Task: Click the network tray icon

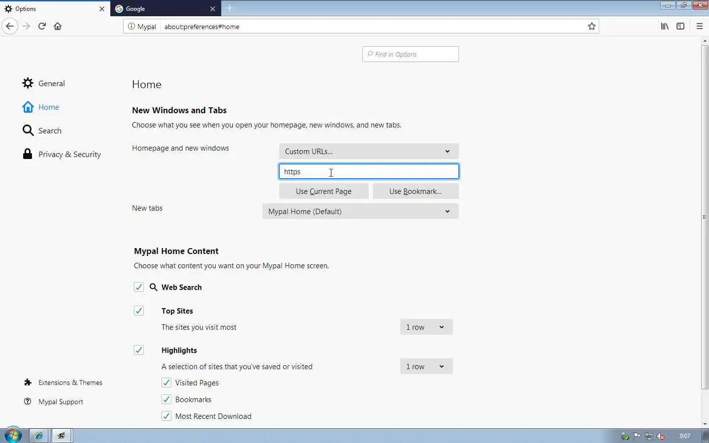Action: [x=649, y=436]
